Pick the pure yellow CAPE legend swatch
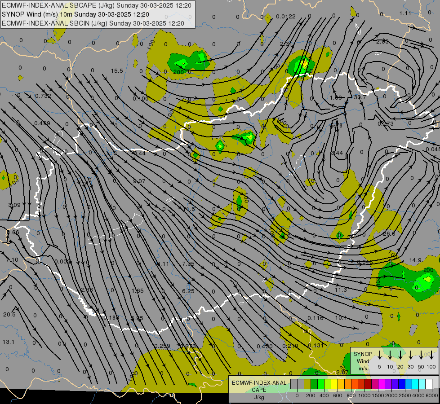Screen dimensions: 440x404 pos(334,384)
